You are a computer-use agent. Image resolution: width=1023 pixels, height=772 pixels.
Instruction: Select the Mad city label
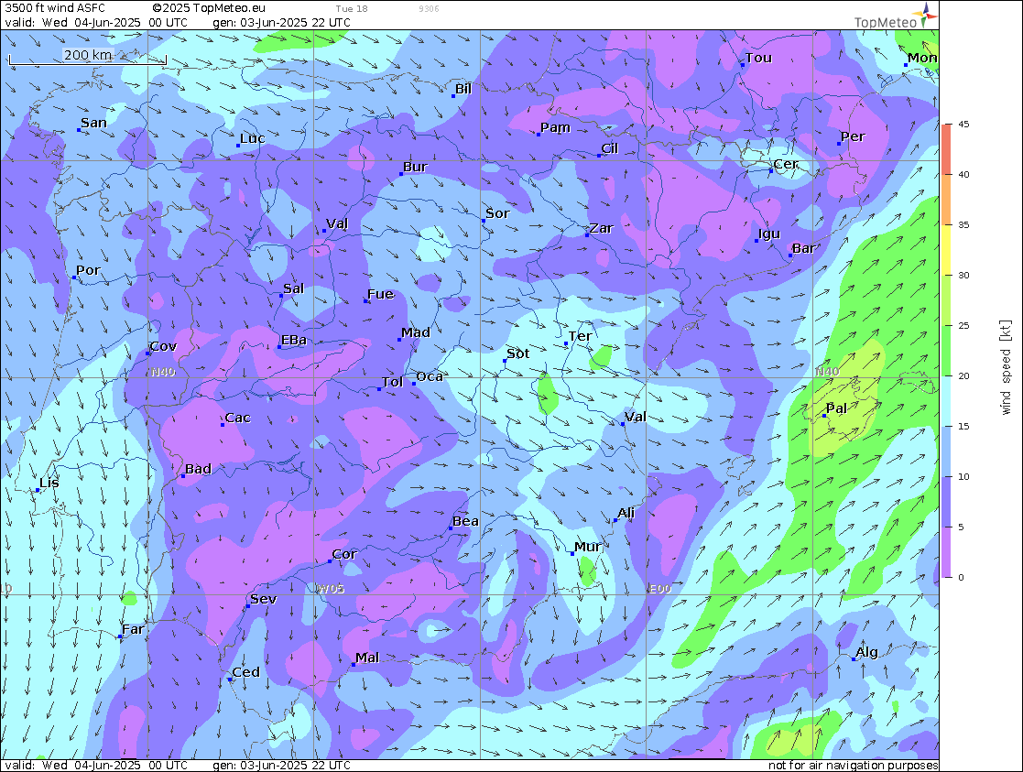coord(416,332)
